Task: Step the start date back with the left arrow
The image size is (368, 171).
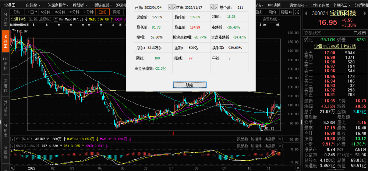Action: point(170,7)
